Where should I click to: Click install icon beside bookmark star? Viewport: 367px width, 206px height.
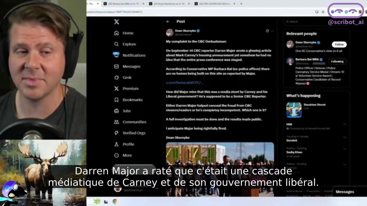click(x=317, y=12)
